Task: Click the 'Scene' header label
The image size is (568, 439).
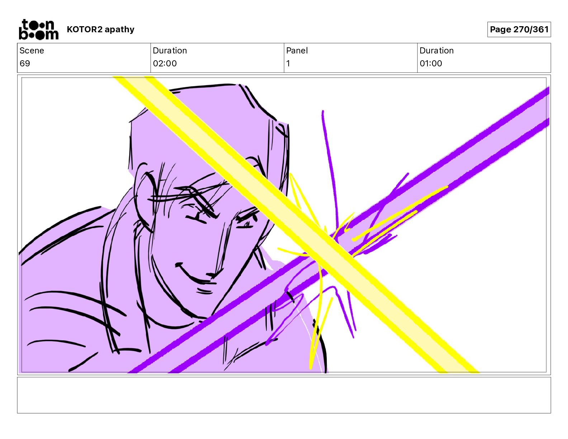Action: click(x=32, y=51)
